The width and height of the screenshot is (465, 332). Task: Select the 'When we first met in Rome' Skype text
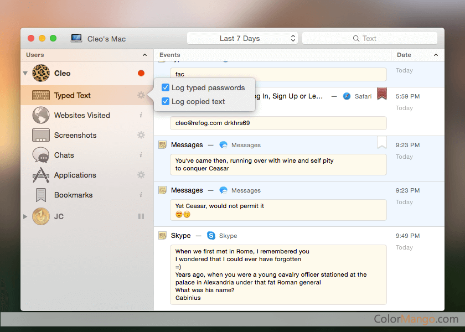278,274
